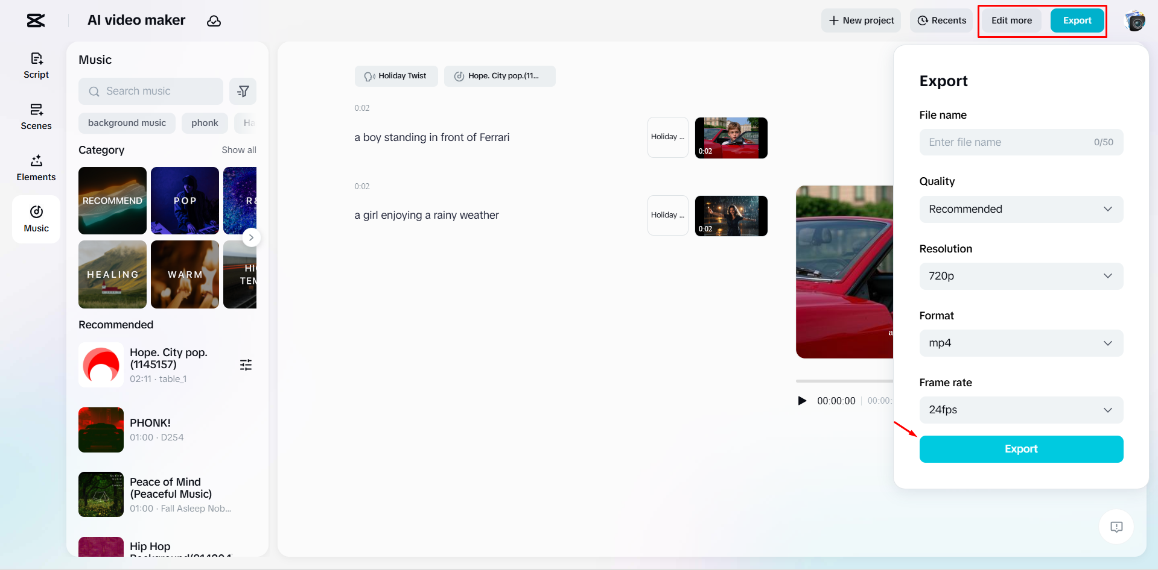Create a New project
Screen dimensions: 1158x570
point(861,20)
